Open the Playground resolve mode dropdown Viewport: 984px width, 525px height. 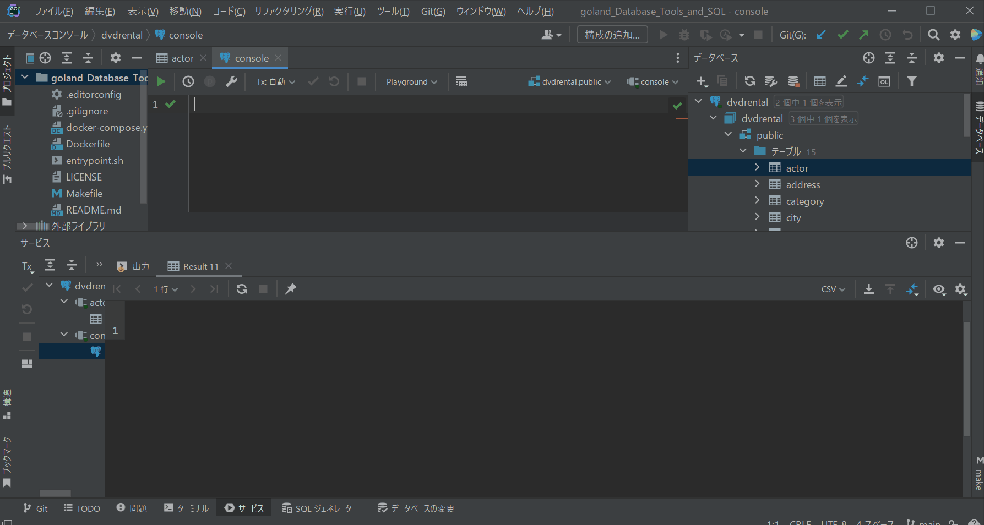pos(412,81)
